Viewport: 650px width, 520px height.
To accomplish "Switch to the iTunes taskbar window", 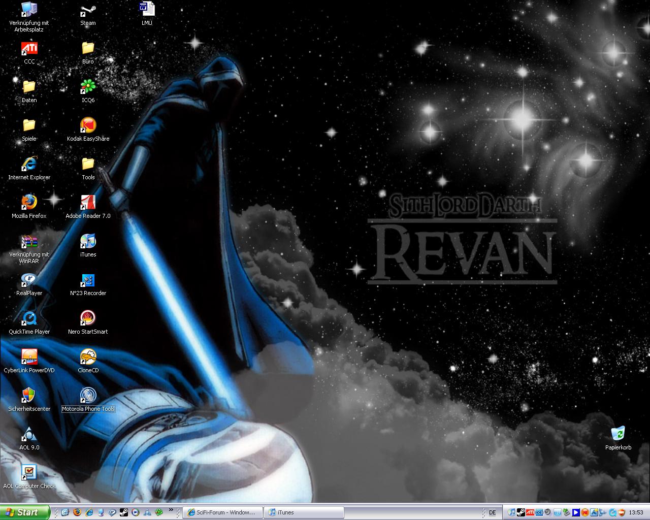I will point(304,513).
